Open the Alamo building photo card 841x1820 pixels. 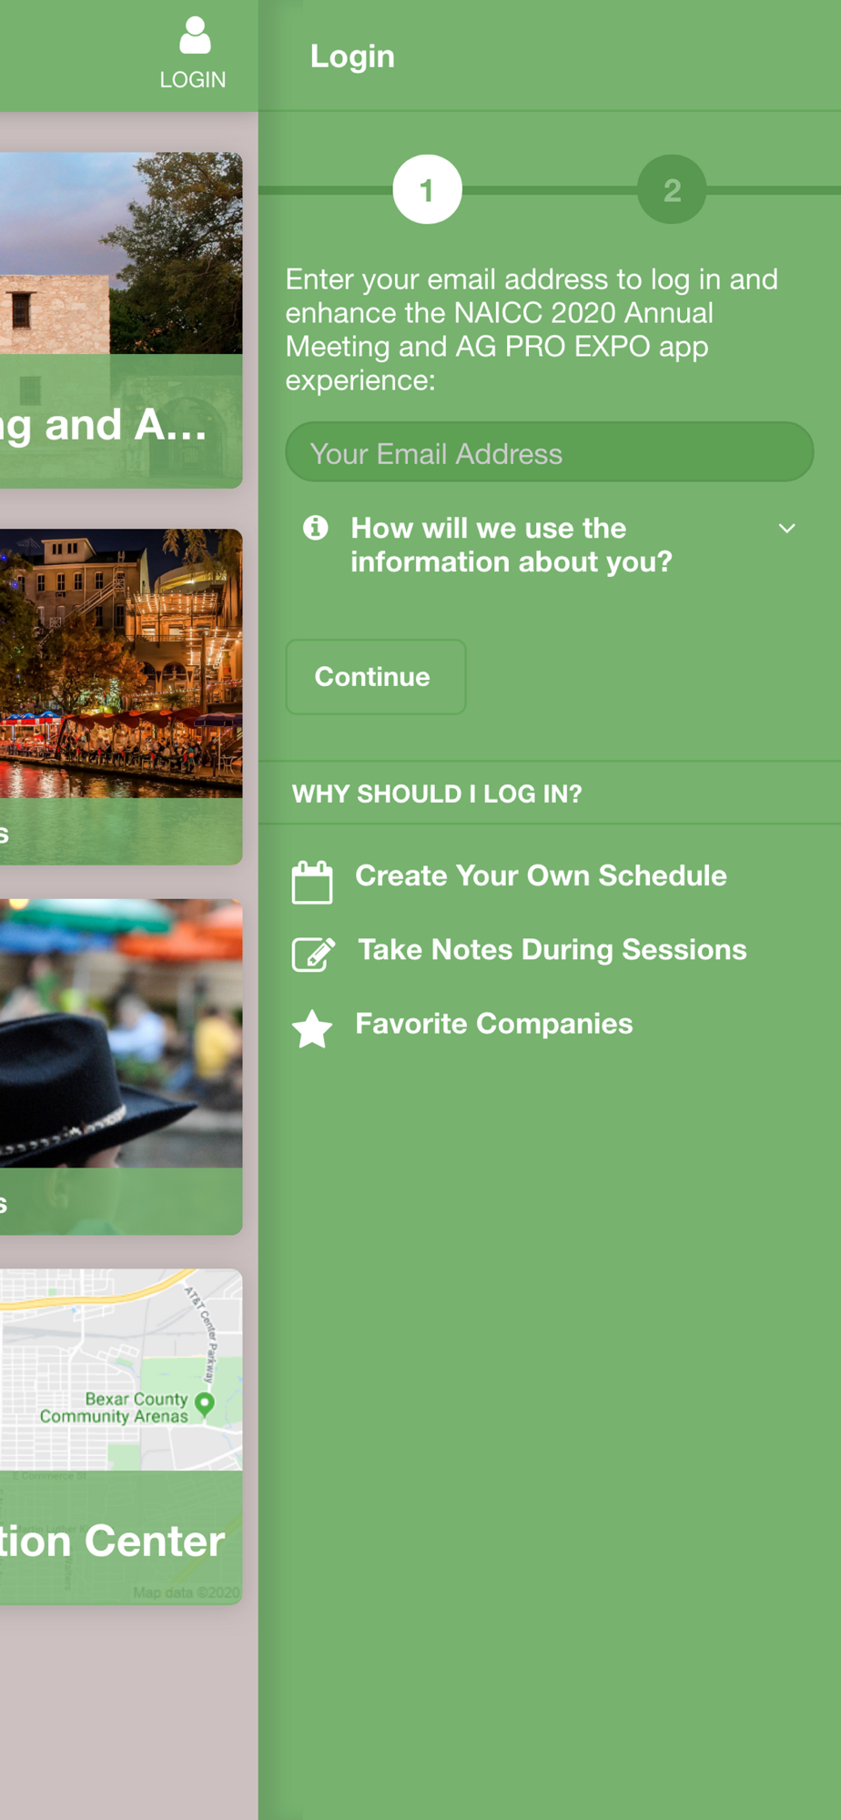coord(121,320)
